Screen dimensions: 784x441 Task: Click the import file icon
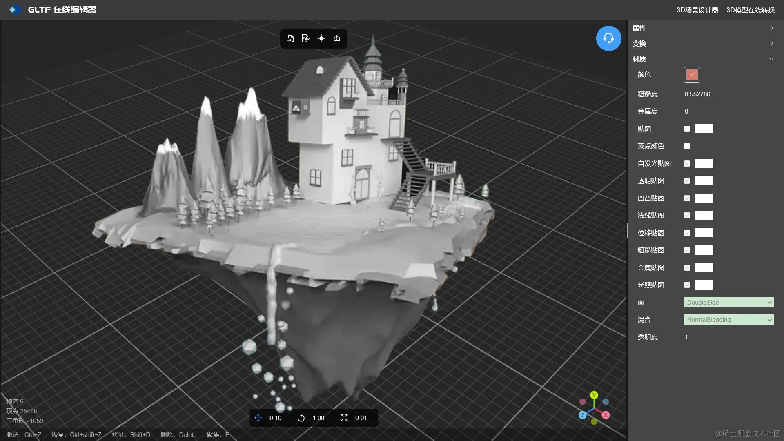click(291, 38)
